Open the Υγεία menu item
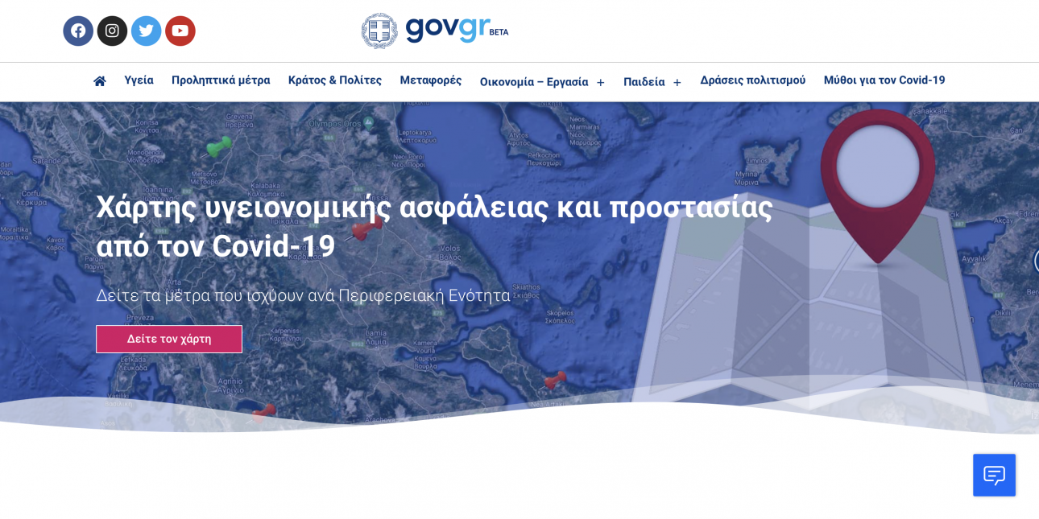Viewport: 1039px width, 519px height. (139, 80)
